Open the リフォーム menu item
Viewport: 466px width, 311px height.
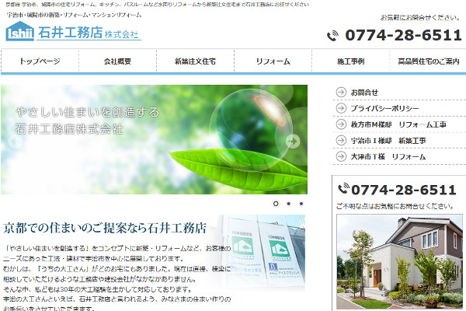(273, 61)
